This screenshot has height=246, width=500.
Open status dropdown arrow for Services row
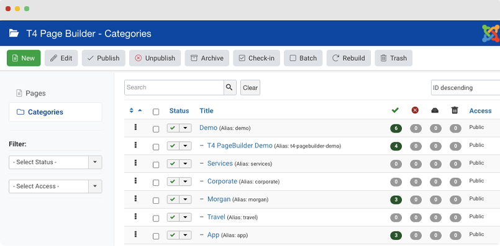(185, 164)
